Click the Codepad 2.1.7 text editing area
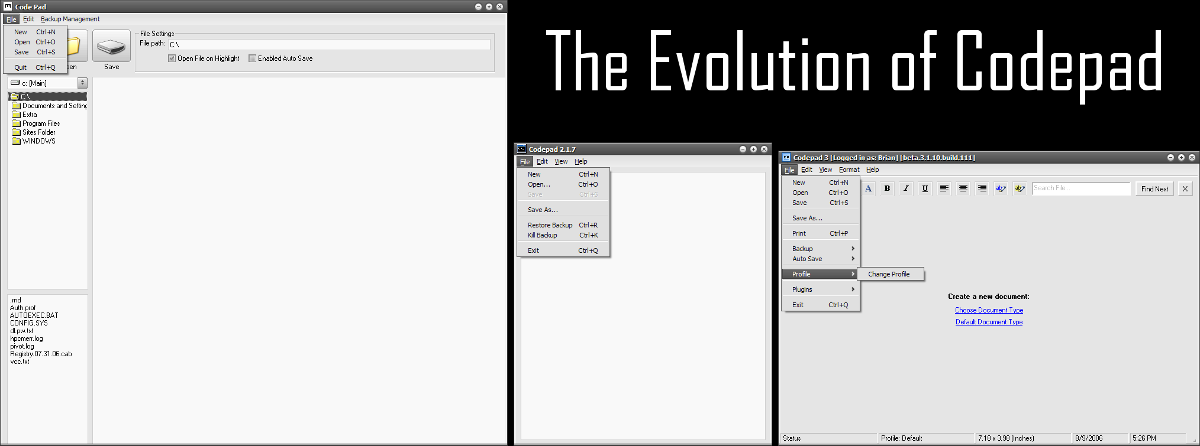1200x446 pixels. 643,306
